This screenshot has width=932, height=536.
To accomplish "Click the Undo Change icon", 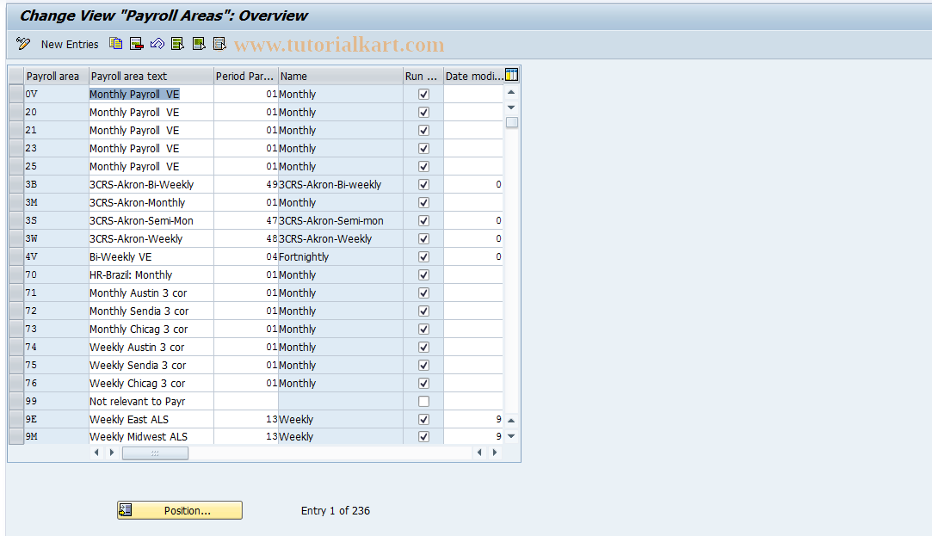I will [157, 43].
